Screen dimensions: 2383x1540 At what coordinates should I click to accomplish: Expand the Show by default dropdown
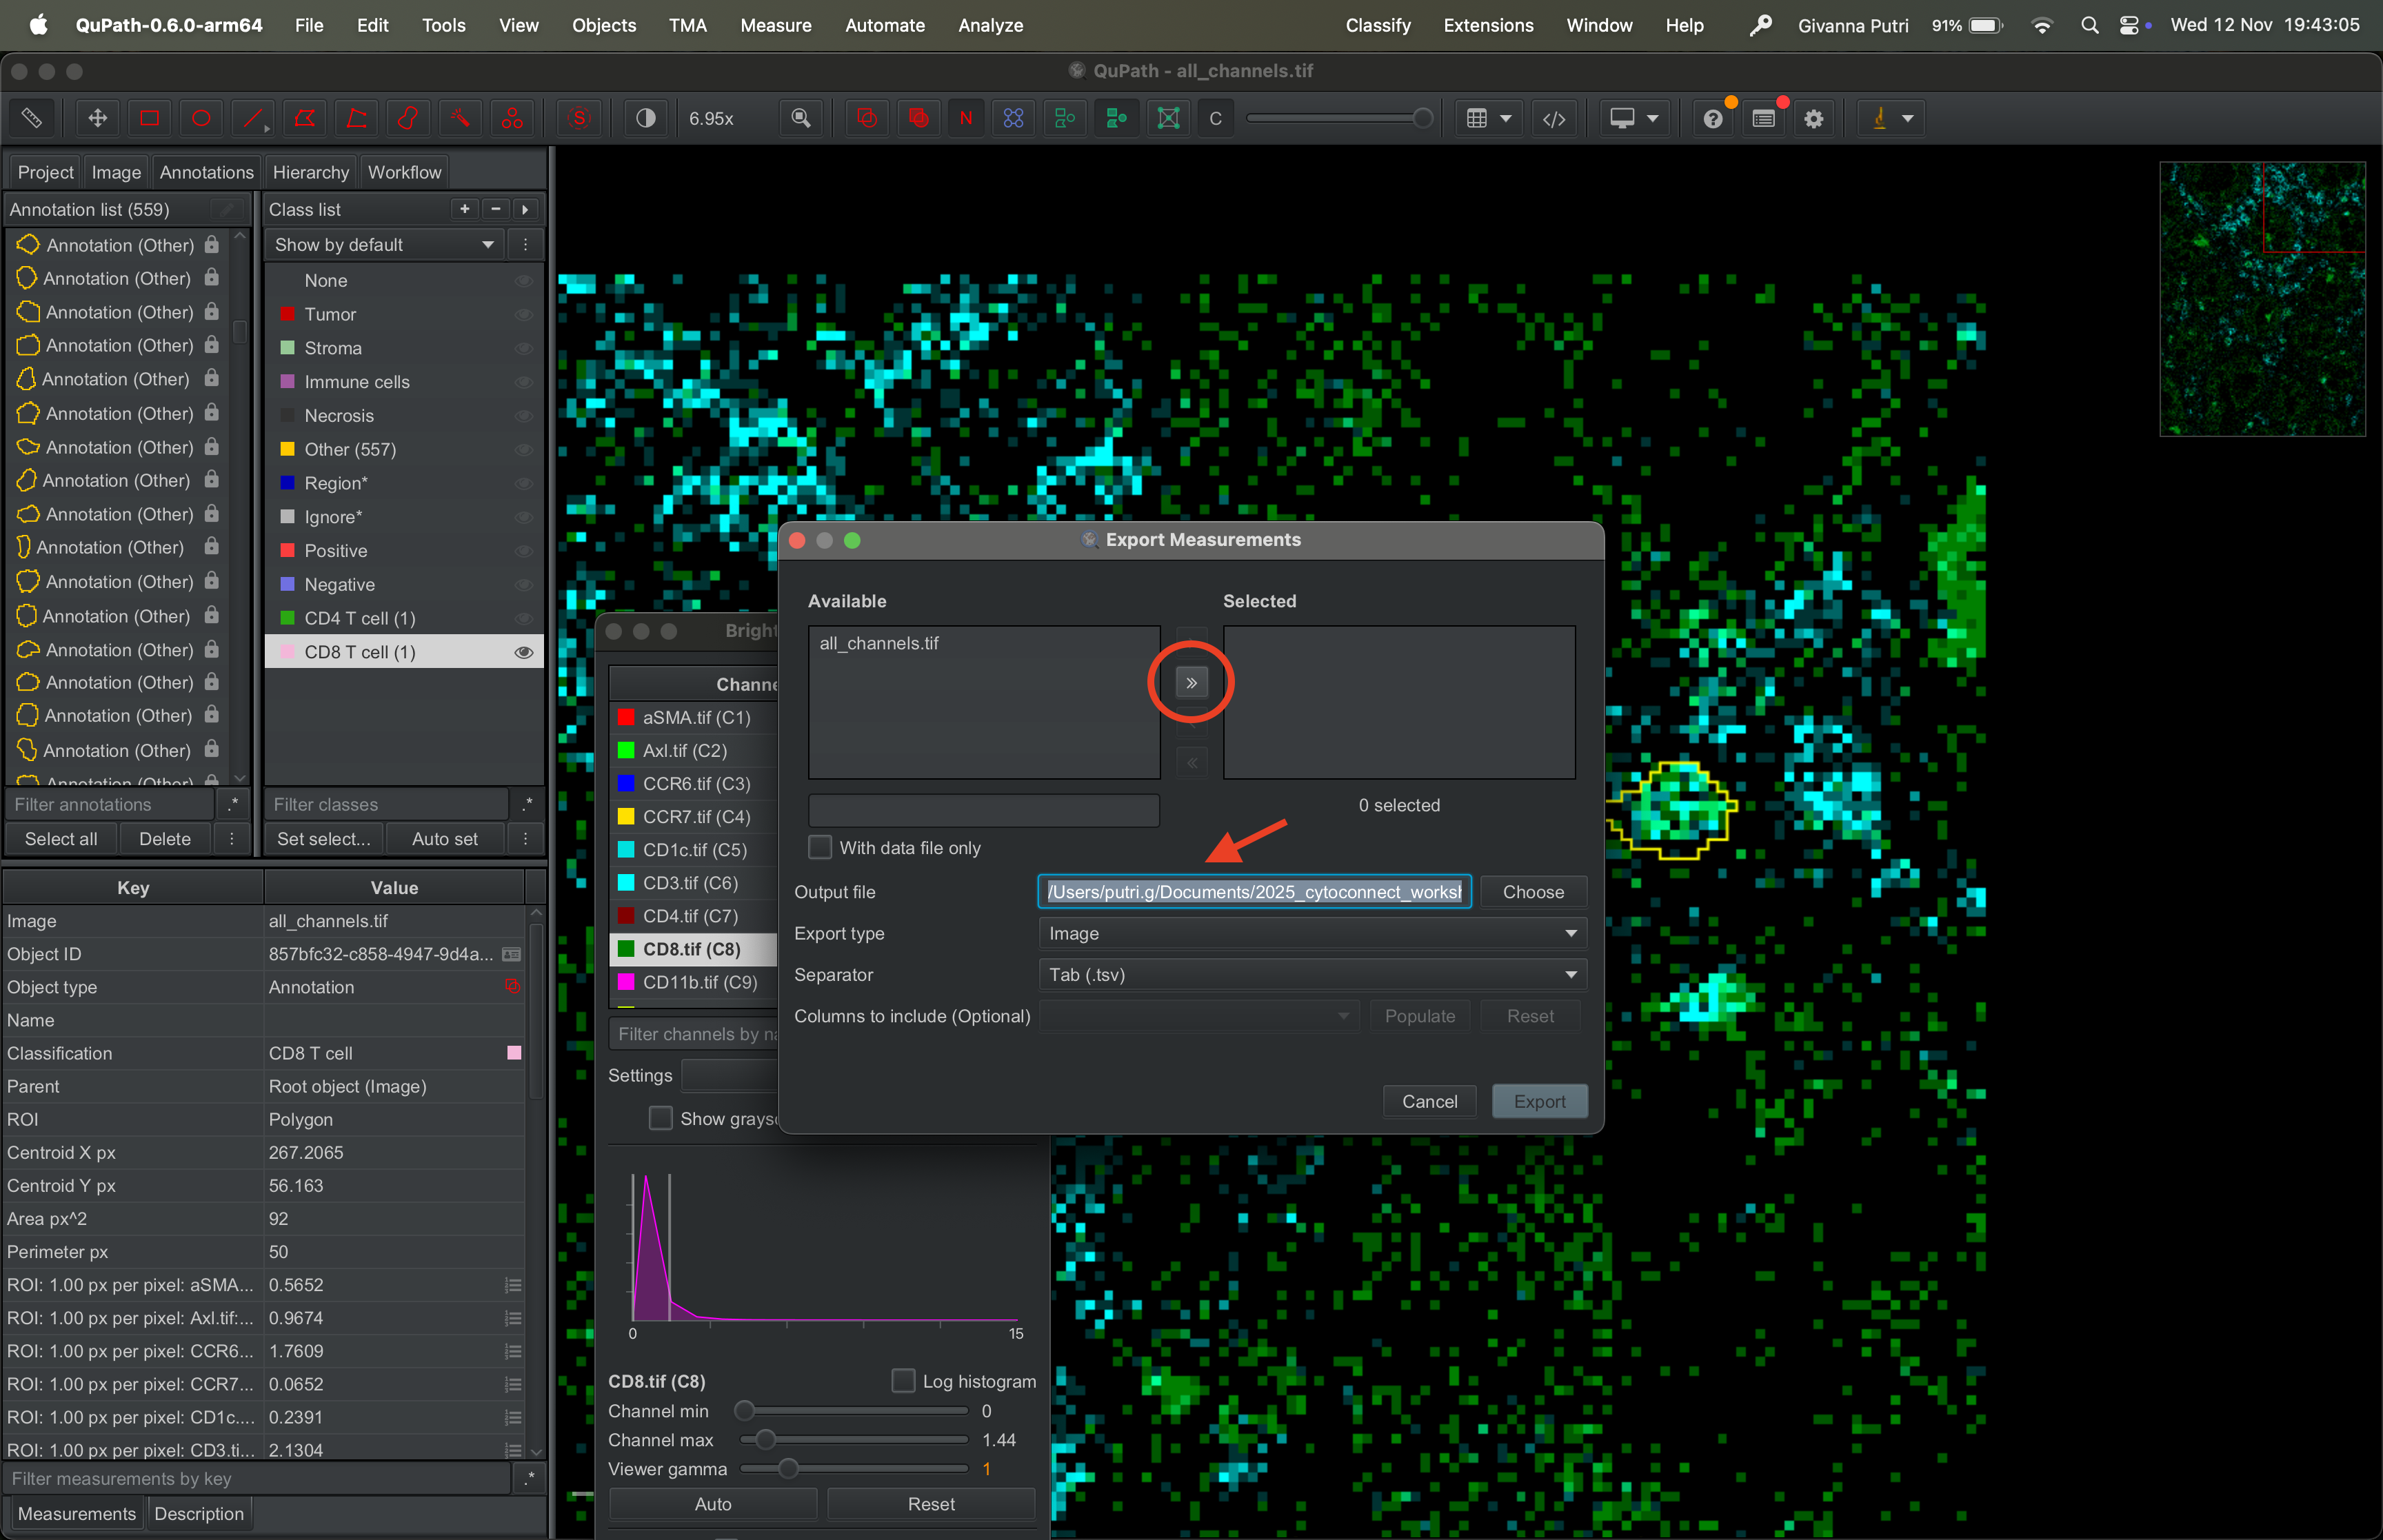(x=384, y=245)
